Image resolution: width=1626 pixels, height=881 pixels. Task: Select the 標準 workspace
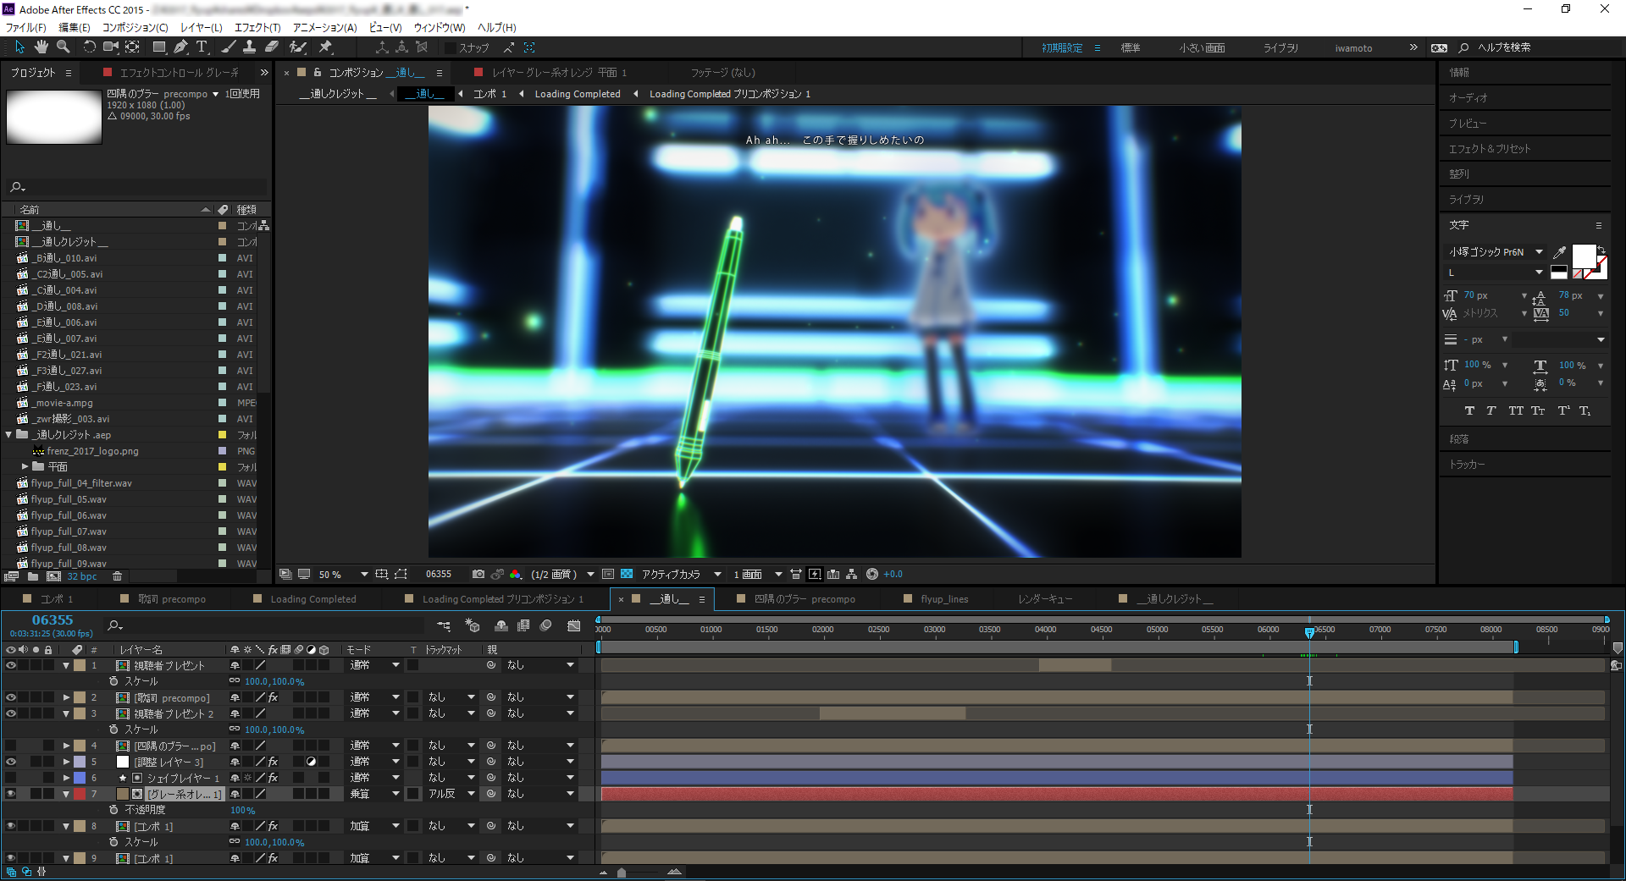[1131, 48]
